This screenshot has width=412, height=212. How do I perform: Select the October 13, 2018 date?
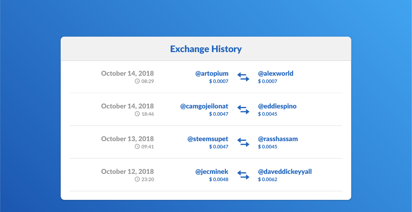click(x=128, y=139)
